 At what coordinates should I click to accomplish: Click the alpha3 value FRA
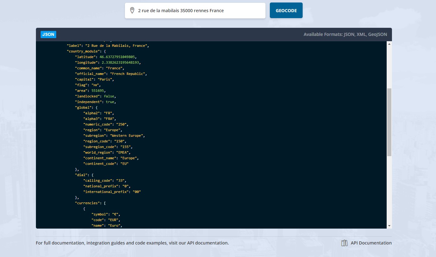pos(109,119)
